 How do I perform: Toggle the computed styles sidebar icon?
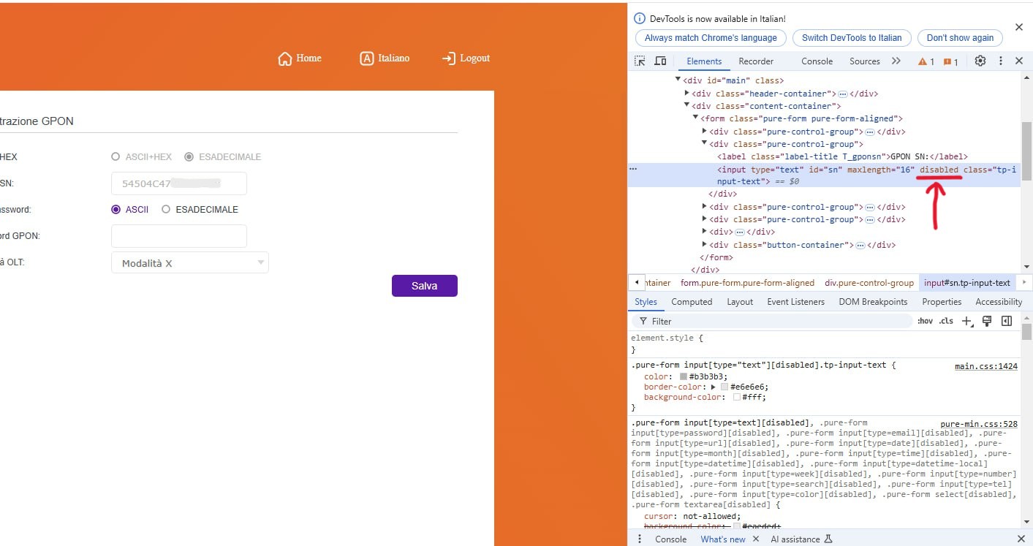[1007, 321]
